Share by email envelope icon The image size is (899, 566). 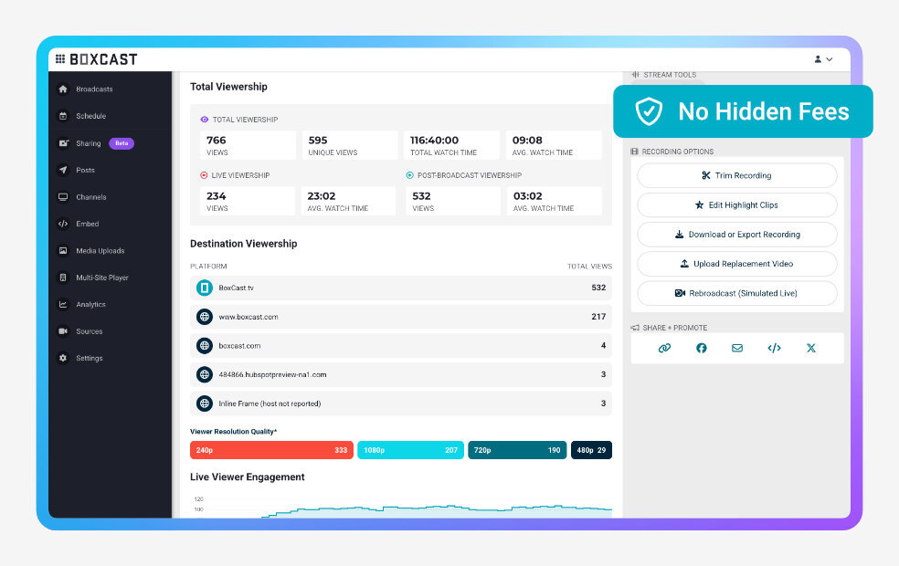(737, 348)
